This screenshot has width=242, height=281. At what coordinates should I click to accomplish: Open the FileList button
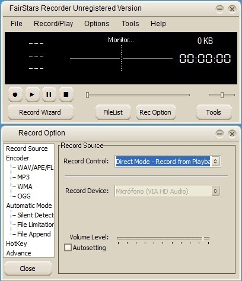coord(113,112)
